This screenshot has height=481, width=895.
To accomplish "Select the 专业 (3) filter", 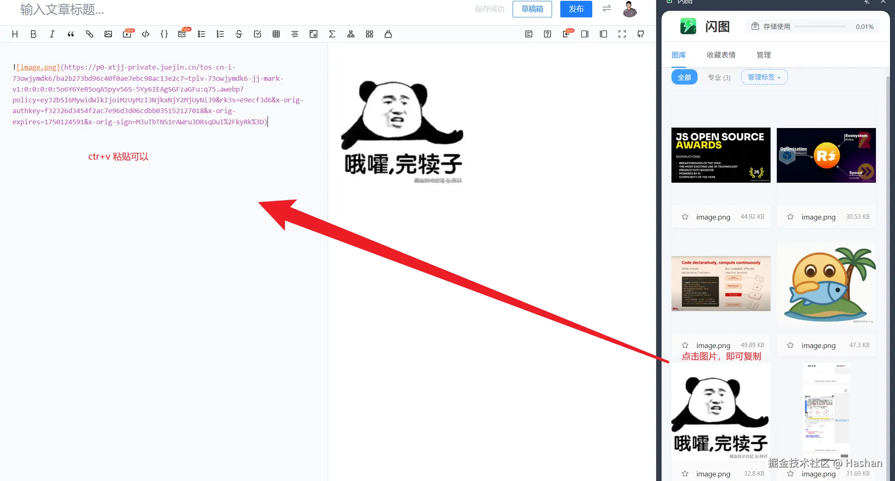I will click(719, 77).
